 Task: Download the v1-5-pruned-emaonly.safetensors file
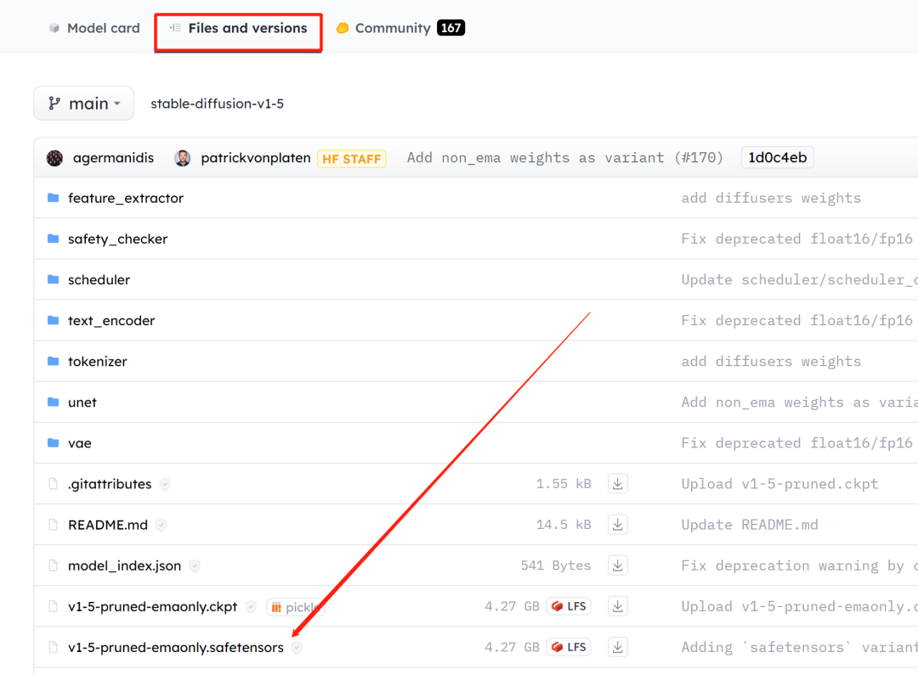coord(618,648)
